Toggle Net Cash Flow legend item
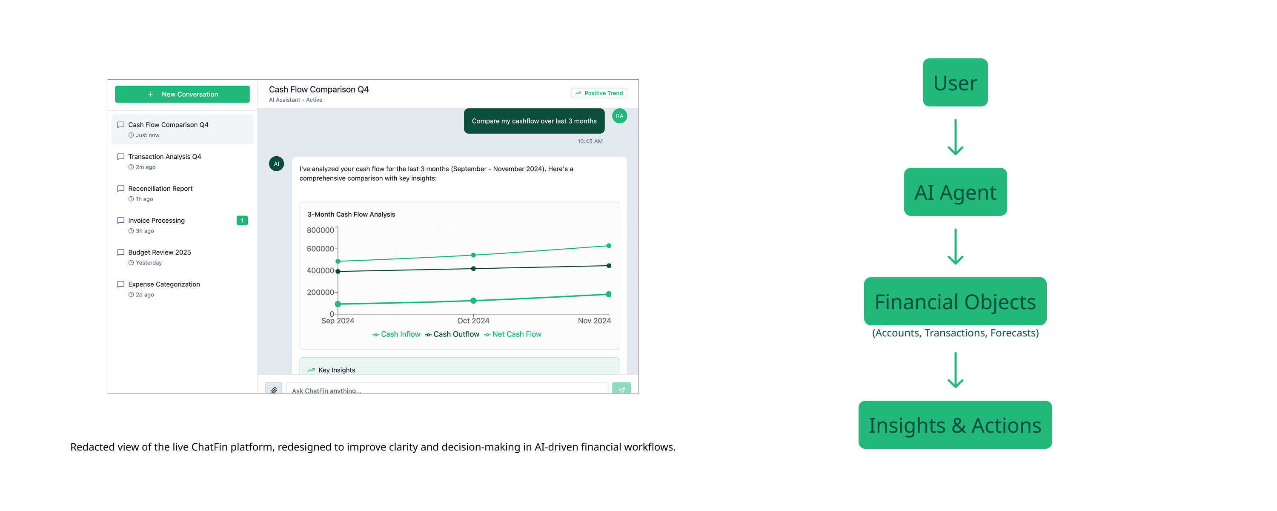Viewport: 1277px width, 511px height. [513, 334]
